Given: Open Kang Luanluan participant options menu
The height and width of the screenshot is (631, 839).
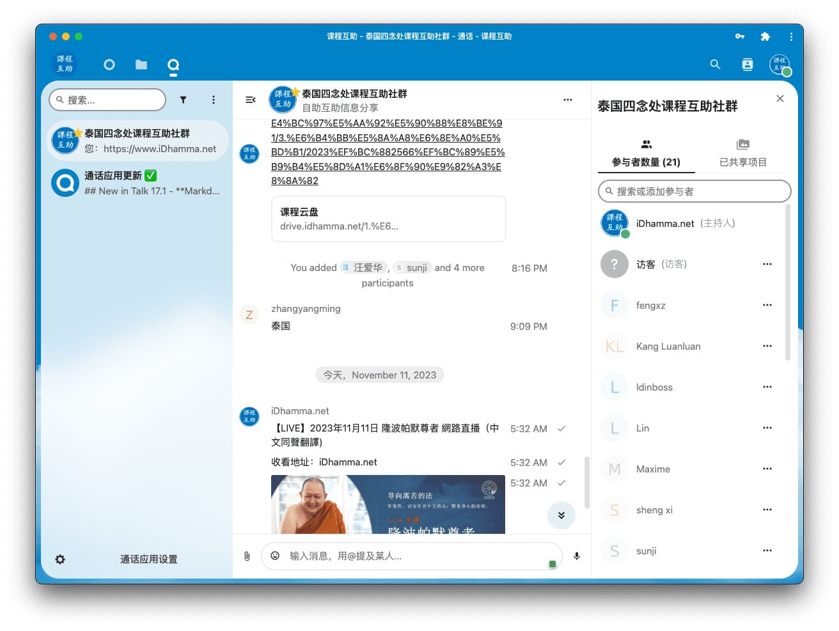Looking at the screenshot, I should tap(767, 346).
